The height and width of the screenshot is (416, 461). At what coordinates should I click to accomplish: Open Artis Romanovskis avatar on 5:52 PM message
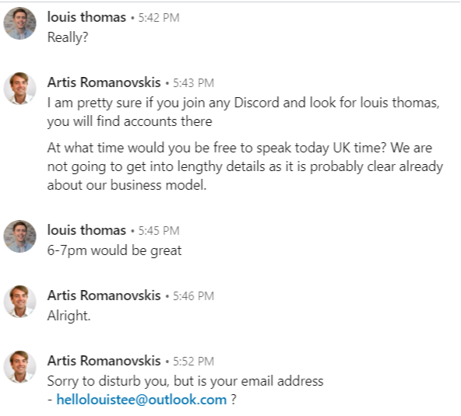click(19, 367)
